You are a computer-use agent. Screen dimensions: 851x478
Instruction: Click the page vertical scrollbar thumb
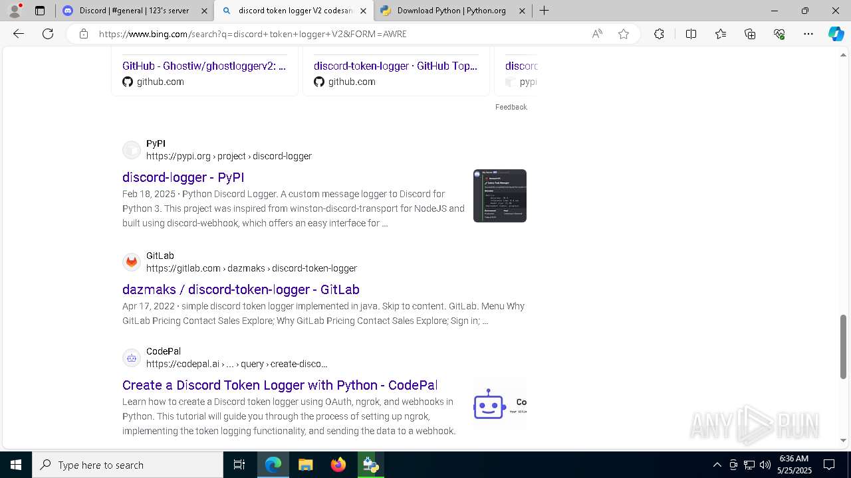[x=843, y=346]
